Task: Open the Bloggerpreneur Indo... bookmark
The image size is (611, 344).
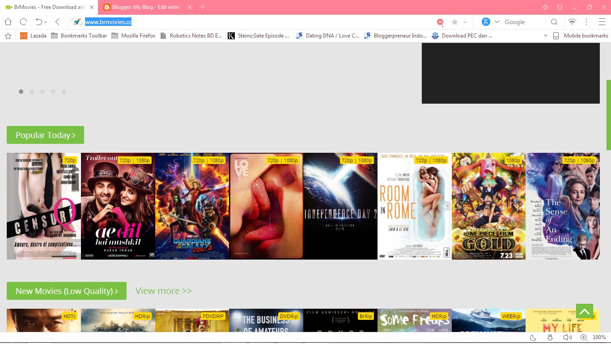Action: click(396, 36)
